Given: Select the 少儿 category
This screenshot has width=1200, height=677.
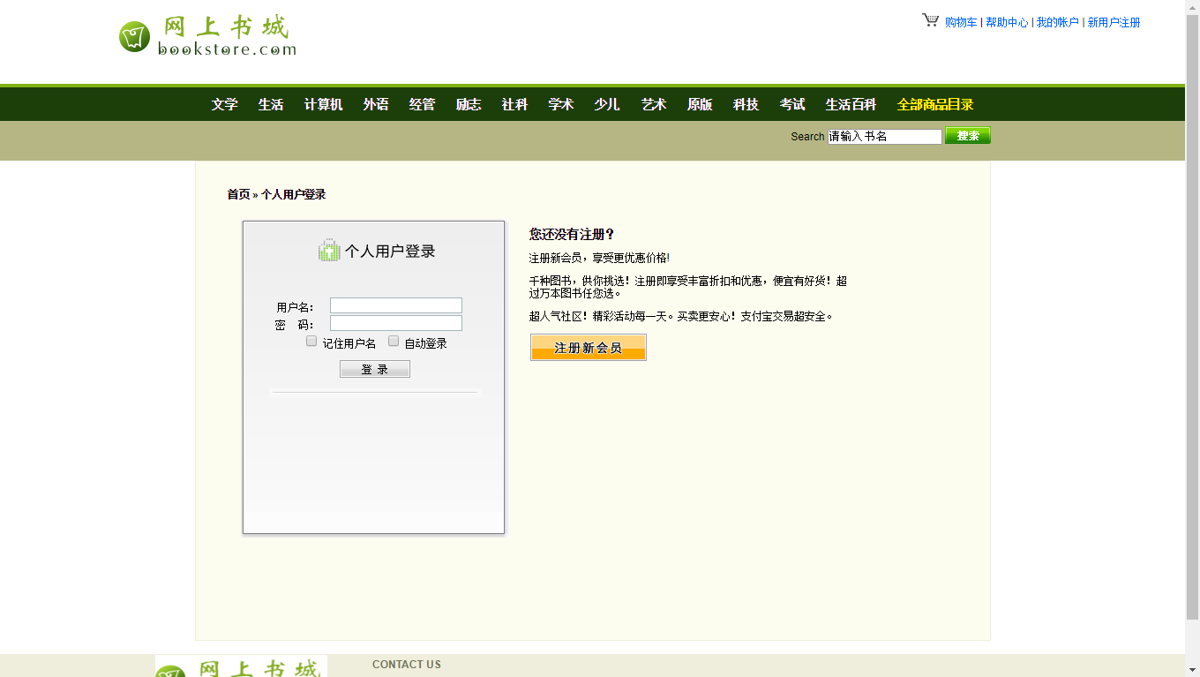Looking at the screenshot, I should [607, 104].
